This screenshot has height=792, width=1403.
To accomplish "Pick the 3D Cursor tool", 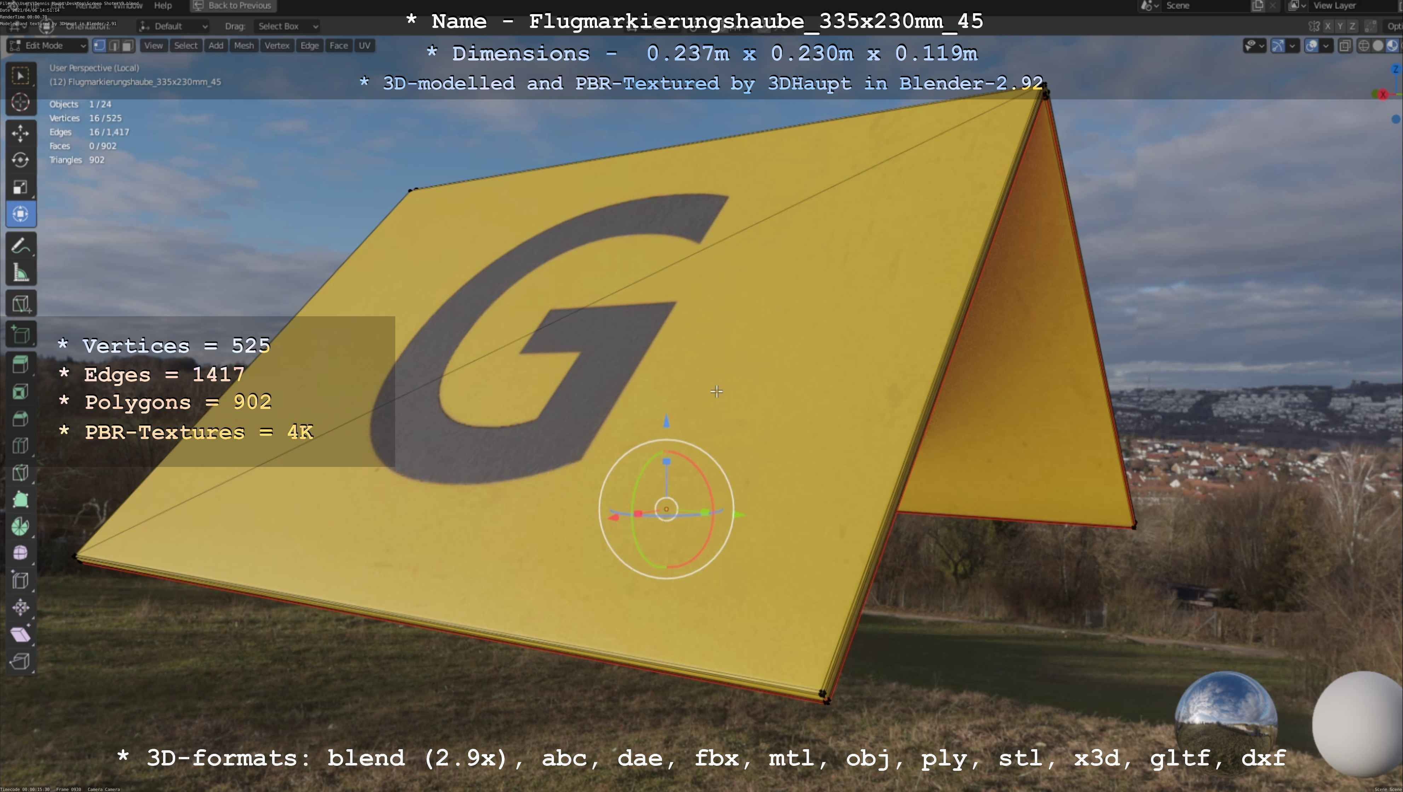I will click(20, 102).
